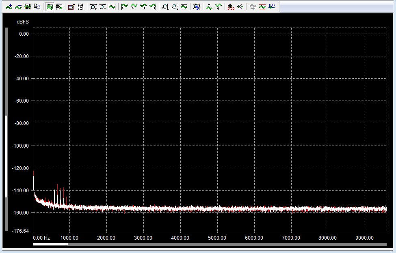
Task: Click the horizontal zoom in icon
Action: click(x=93, y=7)
